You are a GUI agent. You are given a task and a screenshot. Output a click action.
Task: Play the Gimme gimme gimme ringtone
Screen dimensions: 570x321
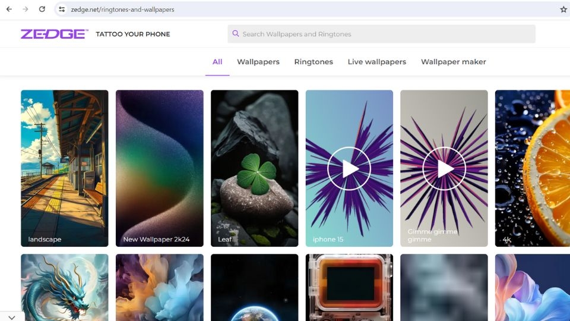444,168
